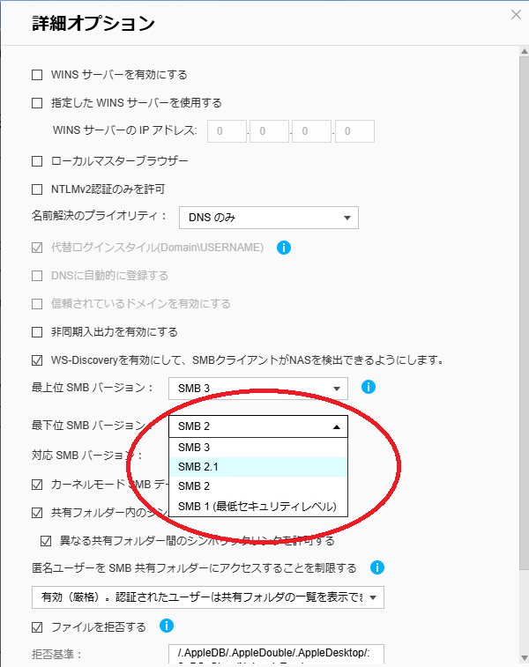The width and height of the screenshot is (529, 667).
Task: Uncheck ファイルを拒否する checkbox
Action: point(37,627)
